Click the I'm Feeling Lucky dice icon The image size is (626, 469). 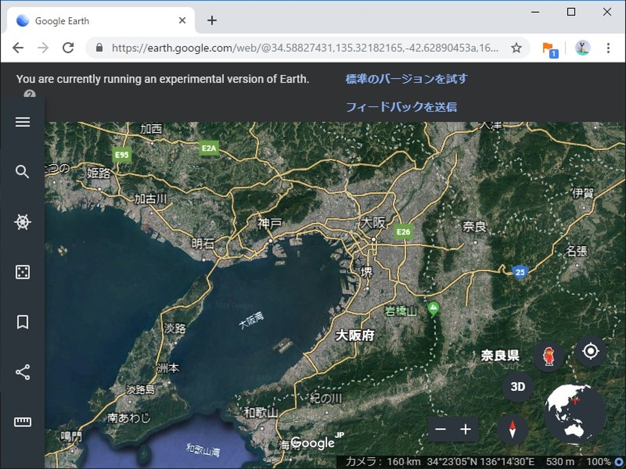(x=23, y=272)
